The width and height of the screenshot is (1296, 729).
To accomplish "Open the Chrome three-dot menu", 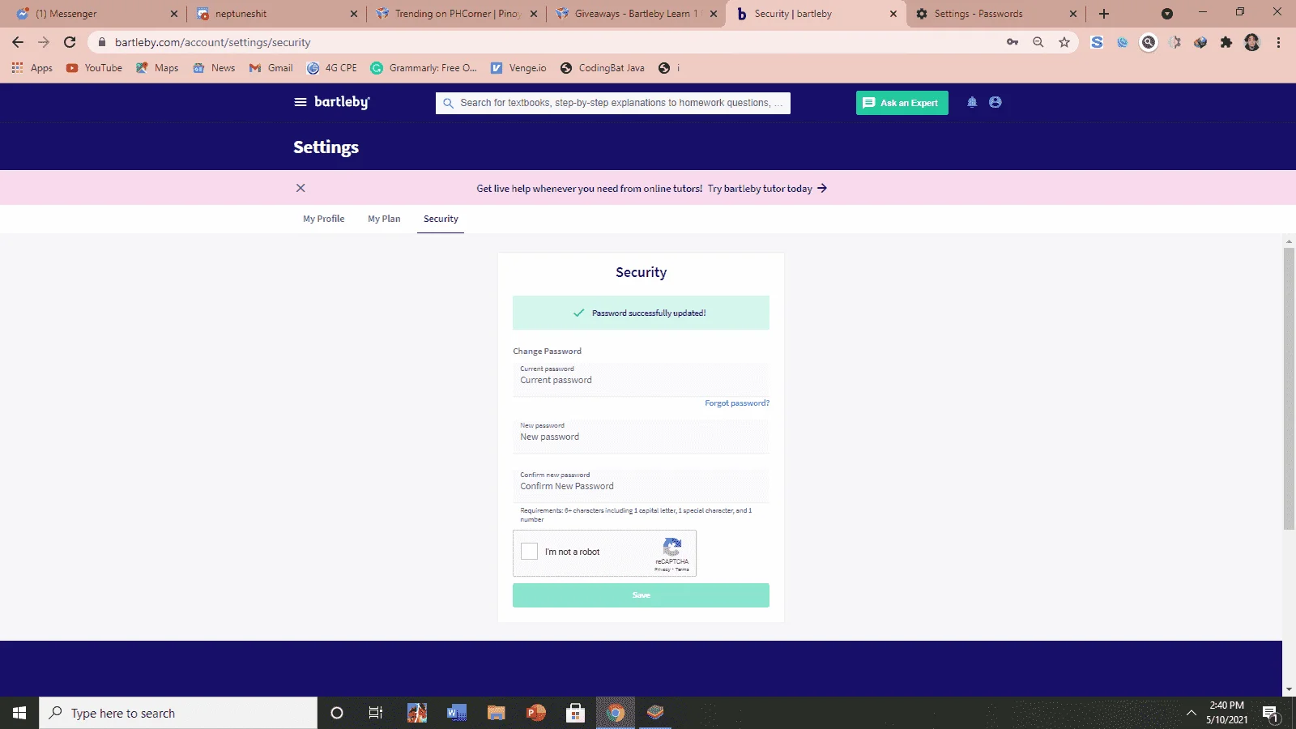I will click(1278, 42).
